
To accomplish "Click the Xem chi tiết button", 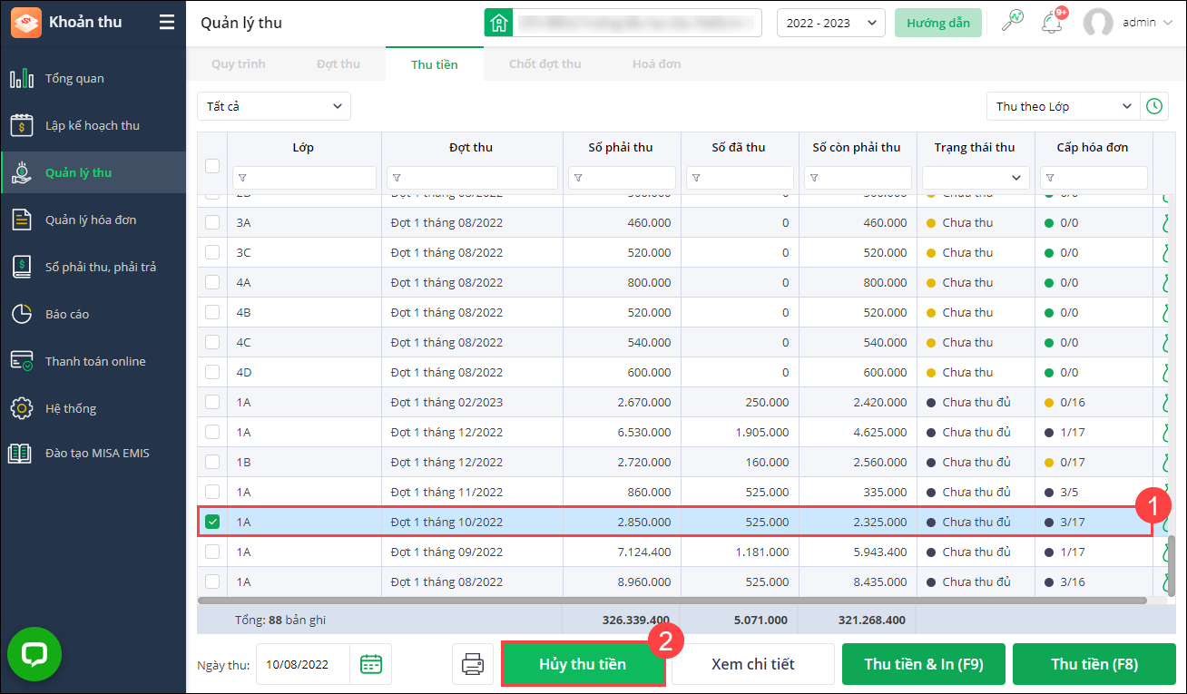I will point(753,664).
